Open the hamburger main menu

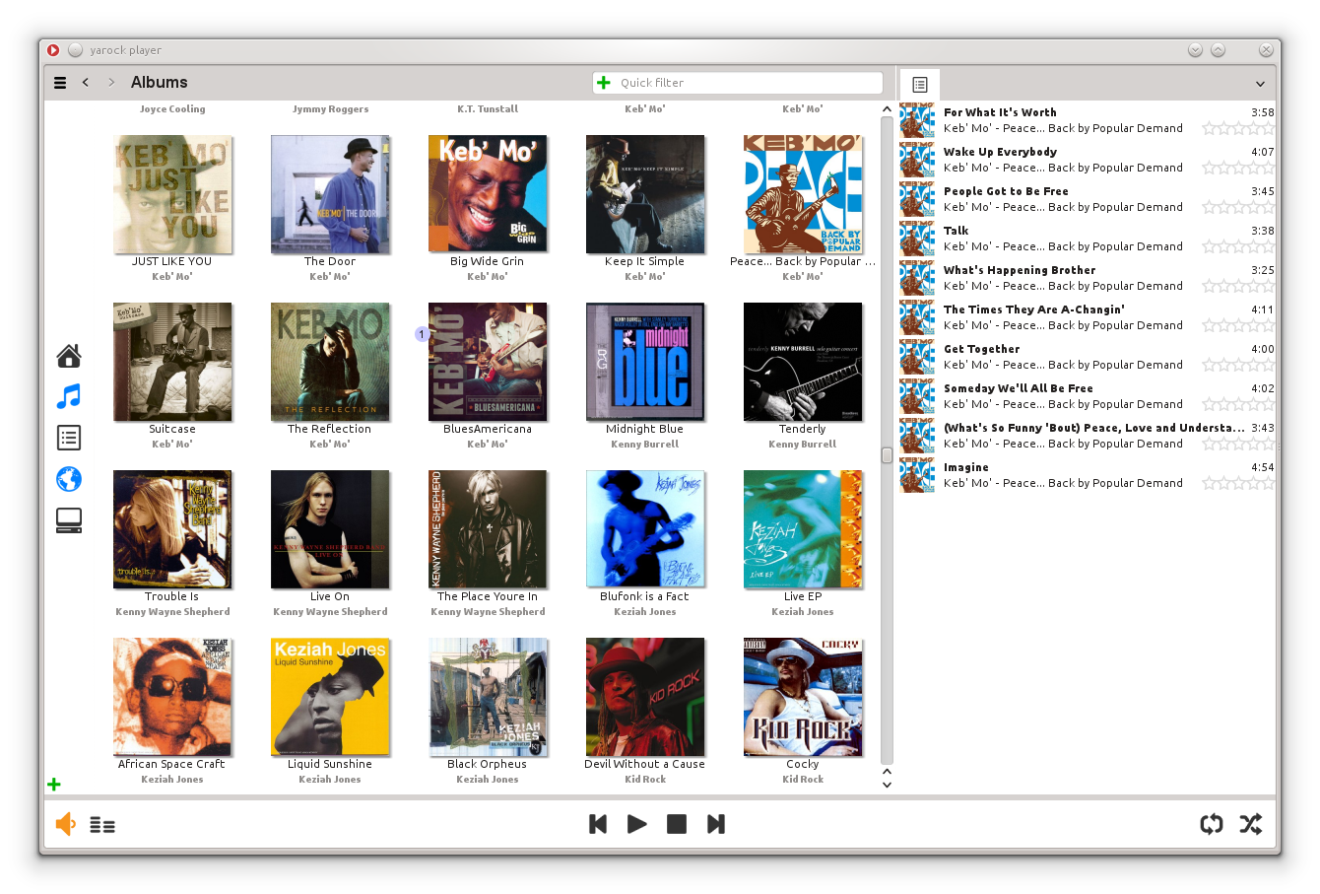(60, 83)
